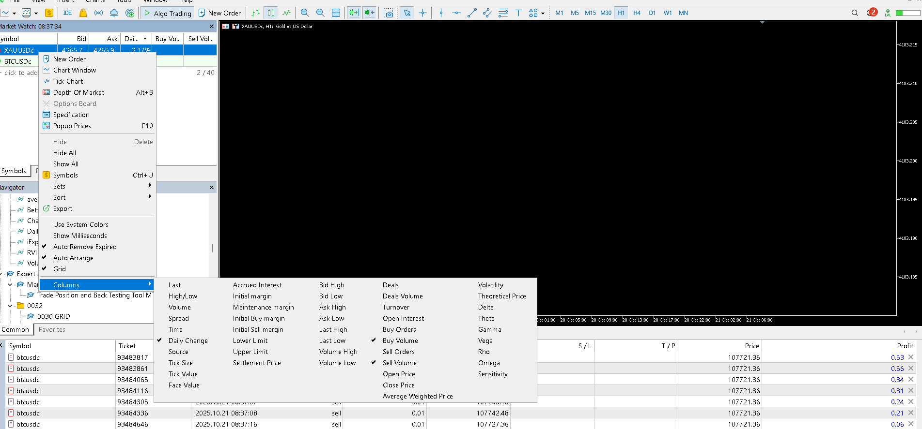Uncheck the Daily Change column

188,340
